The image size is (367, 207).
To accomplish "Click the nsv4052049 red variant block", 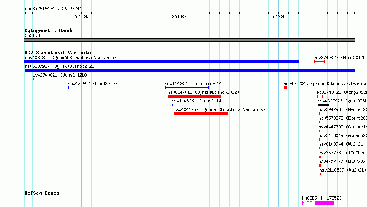I will [285, 88].
